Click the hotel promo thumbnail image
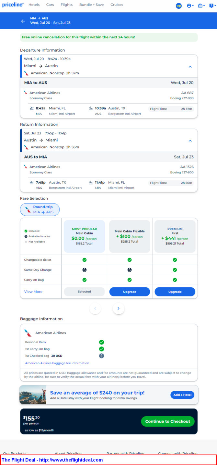 [x=33, y=395]
